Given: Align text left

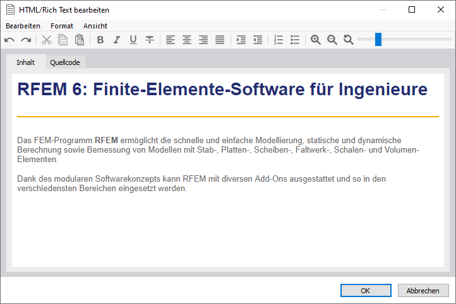Looking at the screenshot, I should pyautogui.click(x=171, y=40).
